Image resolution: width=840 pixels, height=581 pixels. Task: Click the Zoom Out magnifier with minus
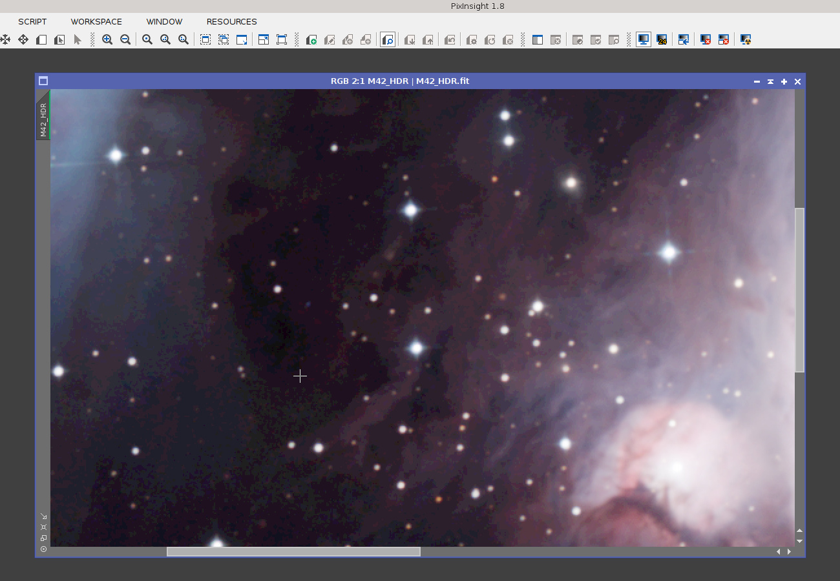tap(125, 39)
